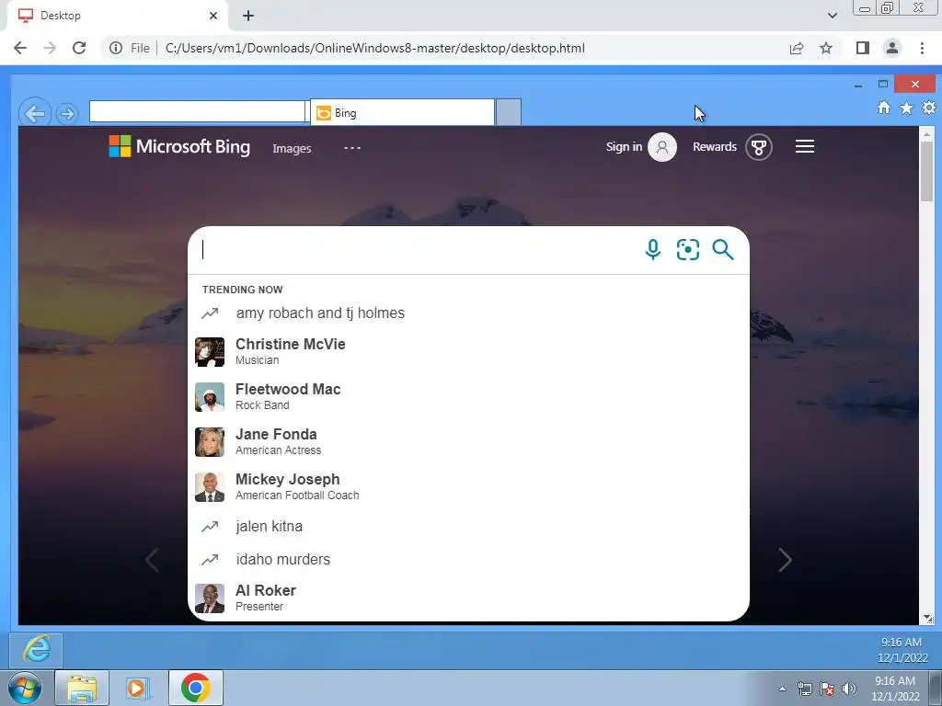Open Bing visual search camera icon
The width and height of the screenshot is (942, 706).
688,249
